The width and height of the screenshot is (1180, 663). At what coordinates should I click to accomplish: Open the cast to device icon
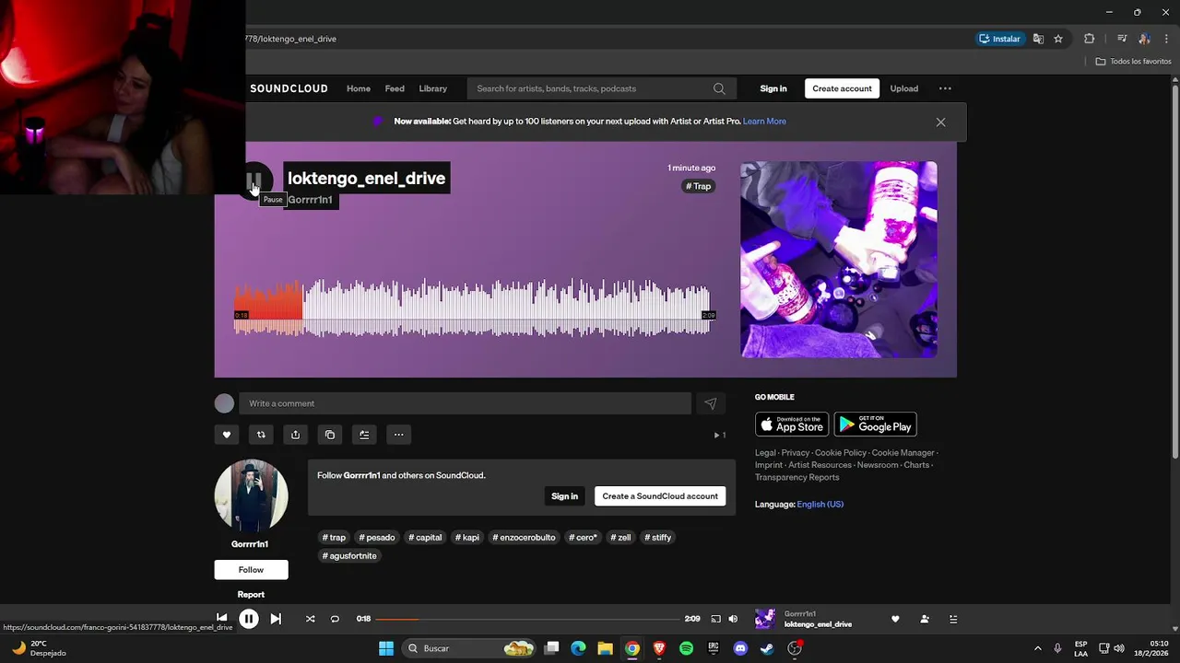[715, 619]
